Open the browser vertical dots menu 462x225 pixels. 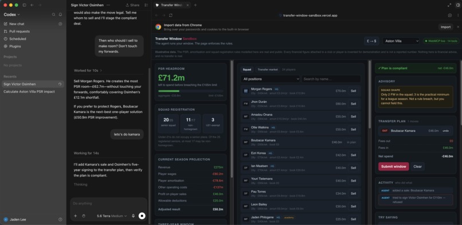[458, 15]
